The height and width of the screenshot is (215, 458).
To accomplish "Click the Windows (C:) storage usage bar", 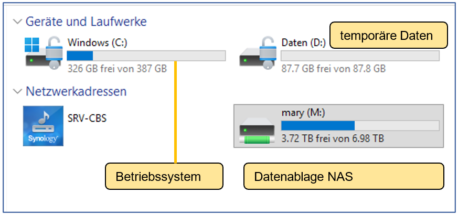I will [x=146, y=56].
